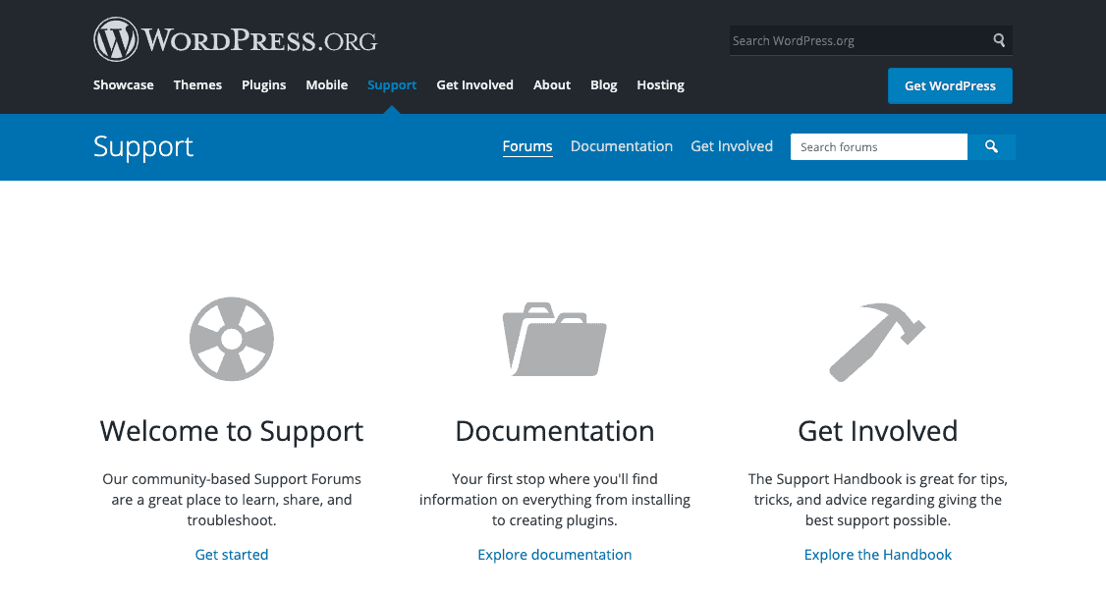Follow the Explore documentation link
The image size is (1106, 597).
tap(554, 555)
